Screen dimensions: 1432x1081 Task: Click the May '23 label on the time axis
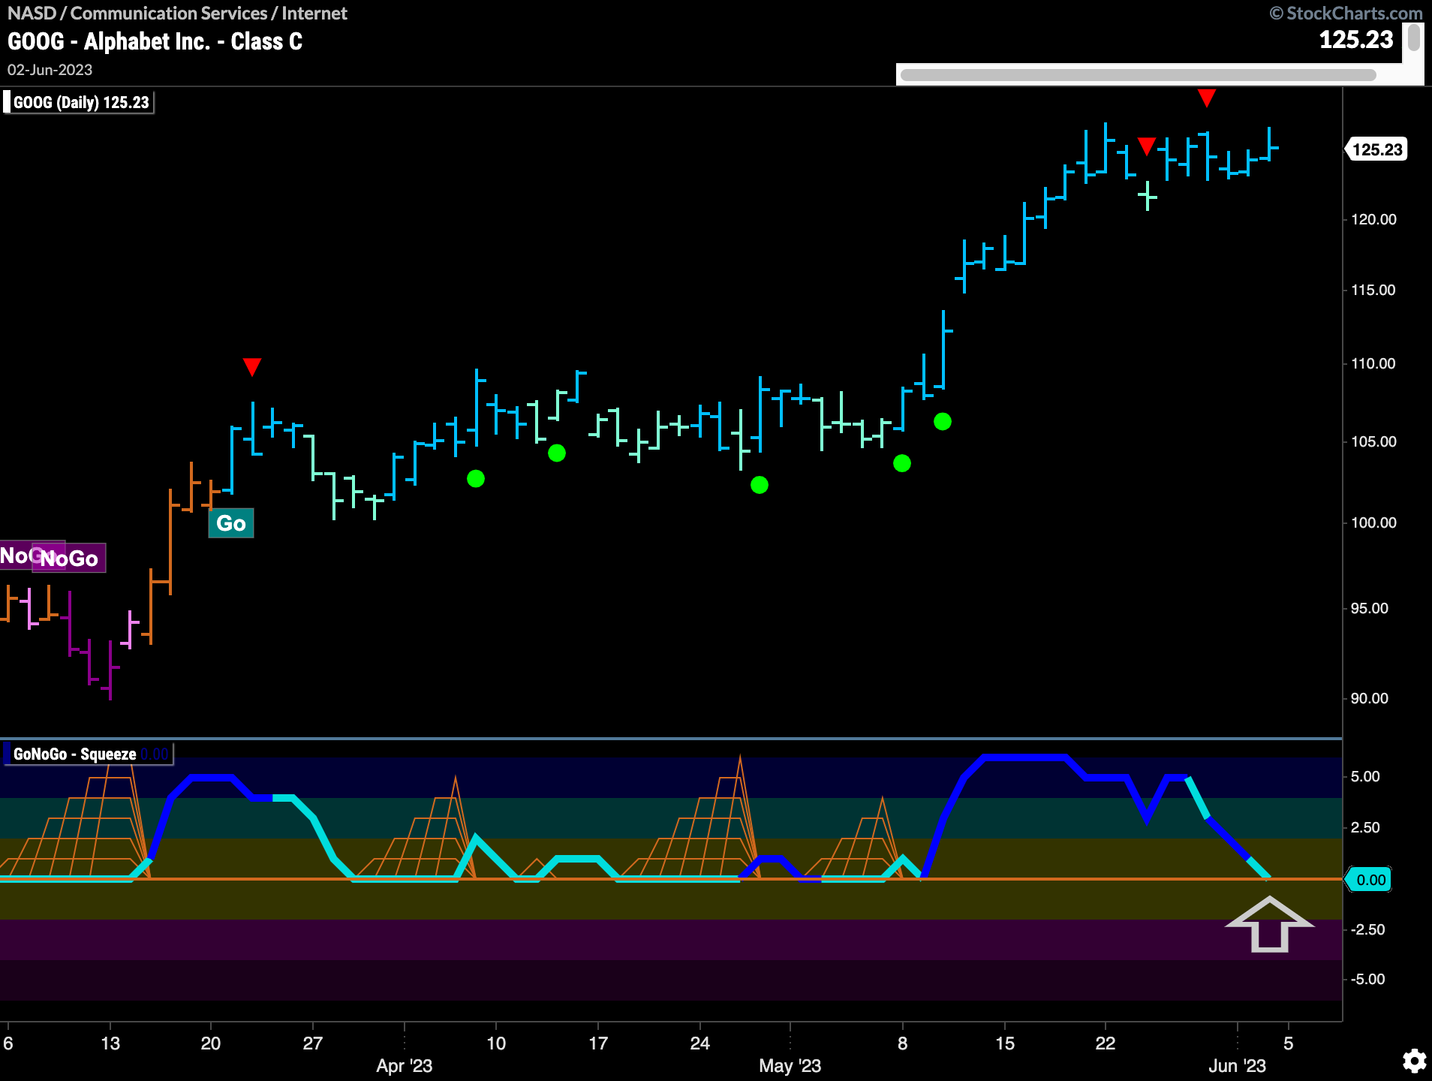(790, 1066)
